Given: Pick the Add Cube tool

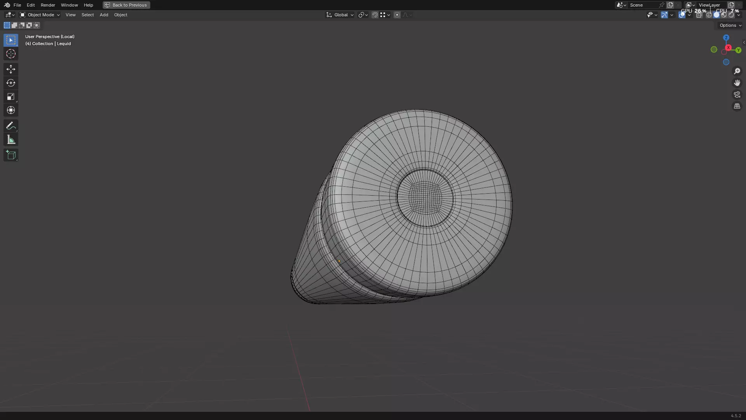Looking at the screenshot, I should click(11, 155).
